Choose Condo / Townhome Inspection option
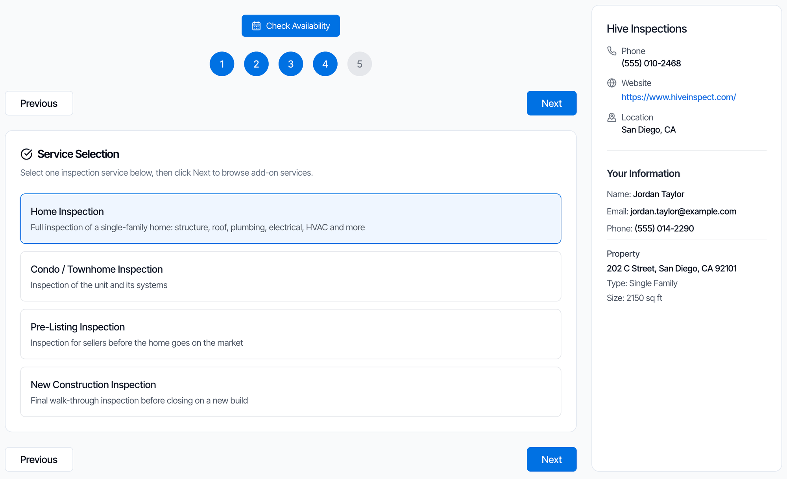787x479 pixels. 291,276
